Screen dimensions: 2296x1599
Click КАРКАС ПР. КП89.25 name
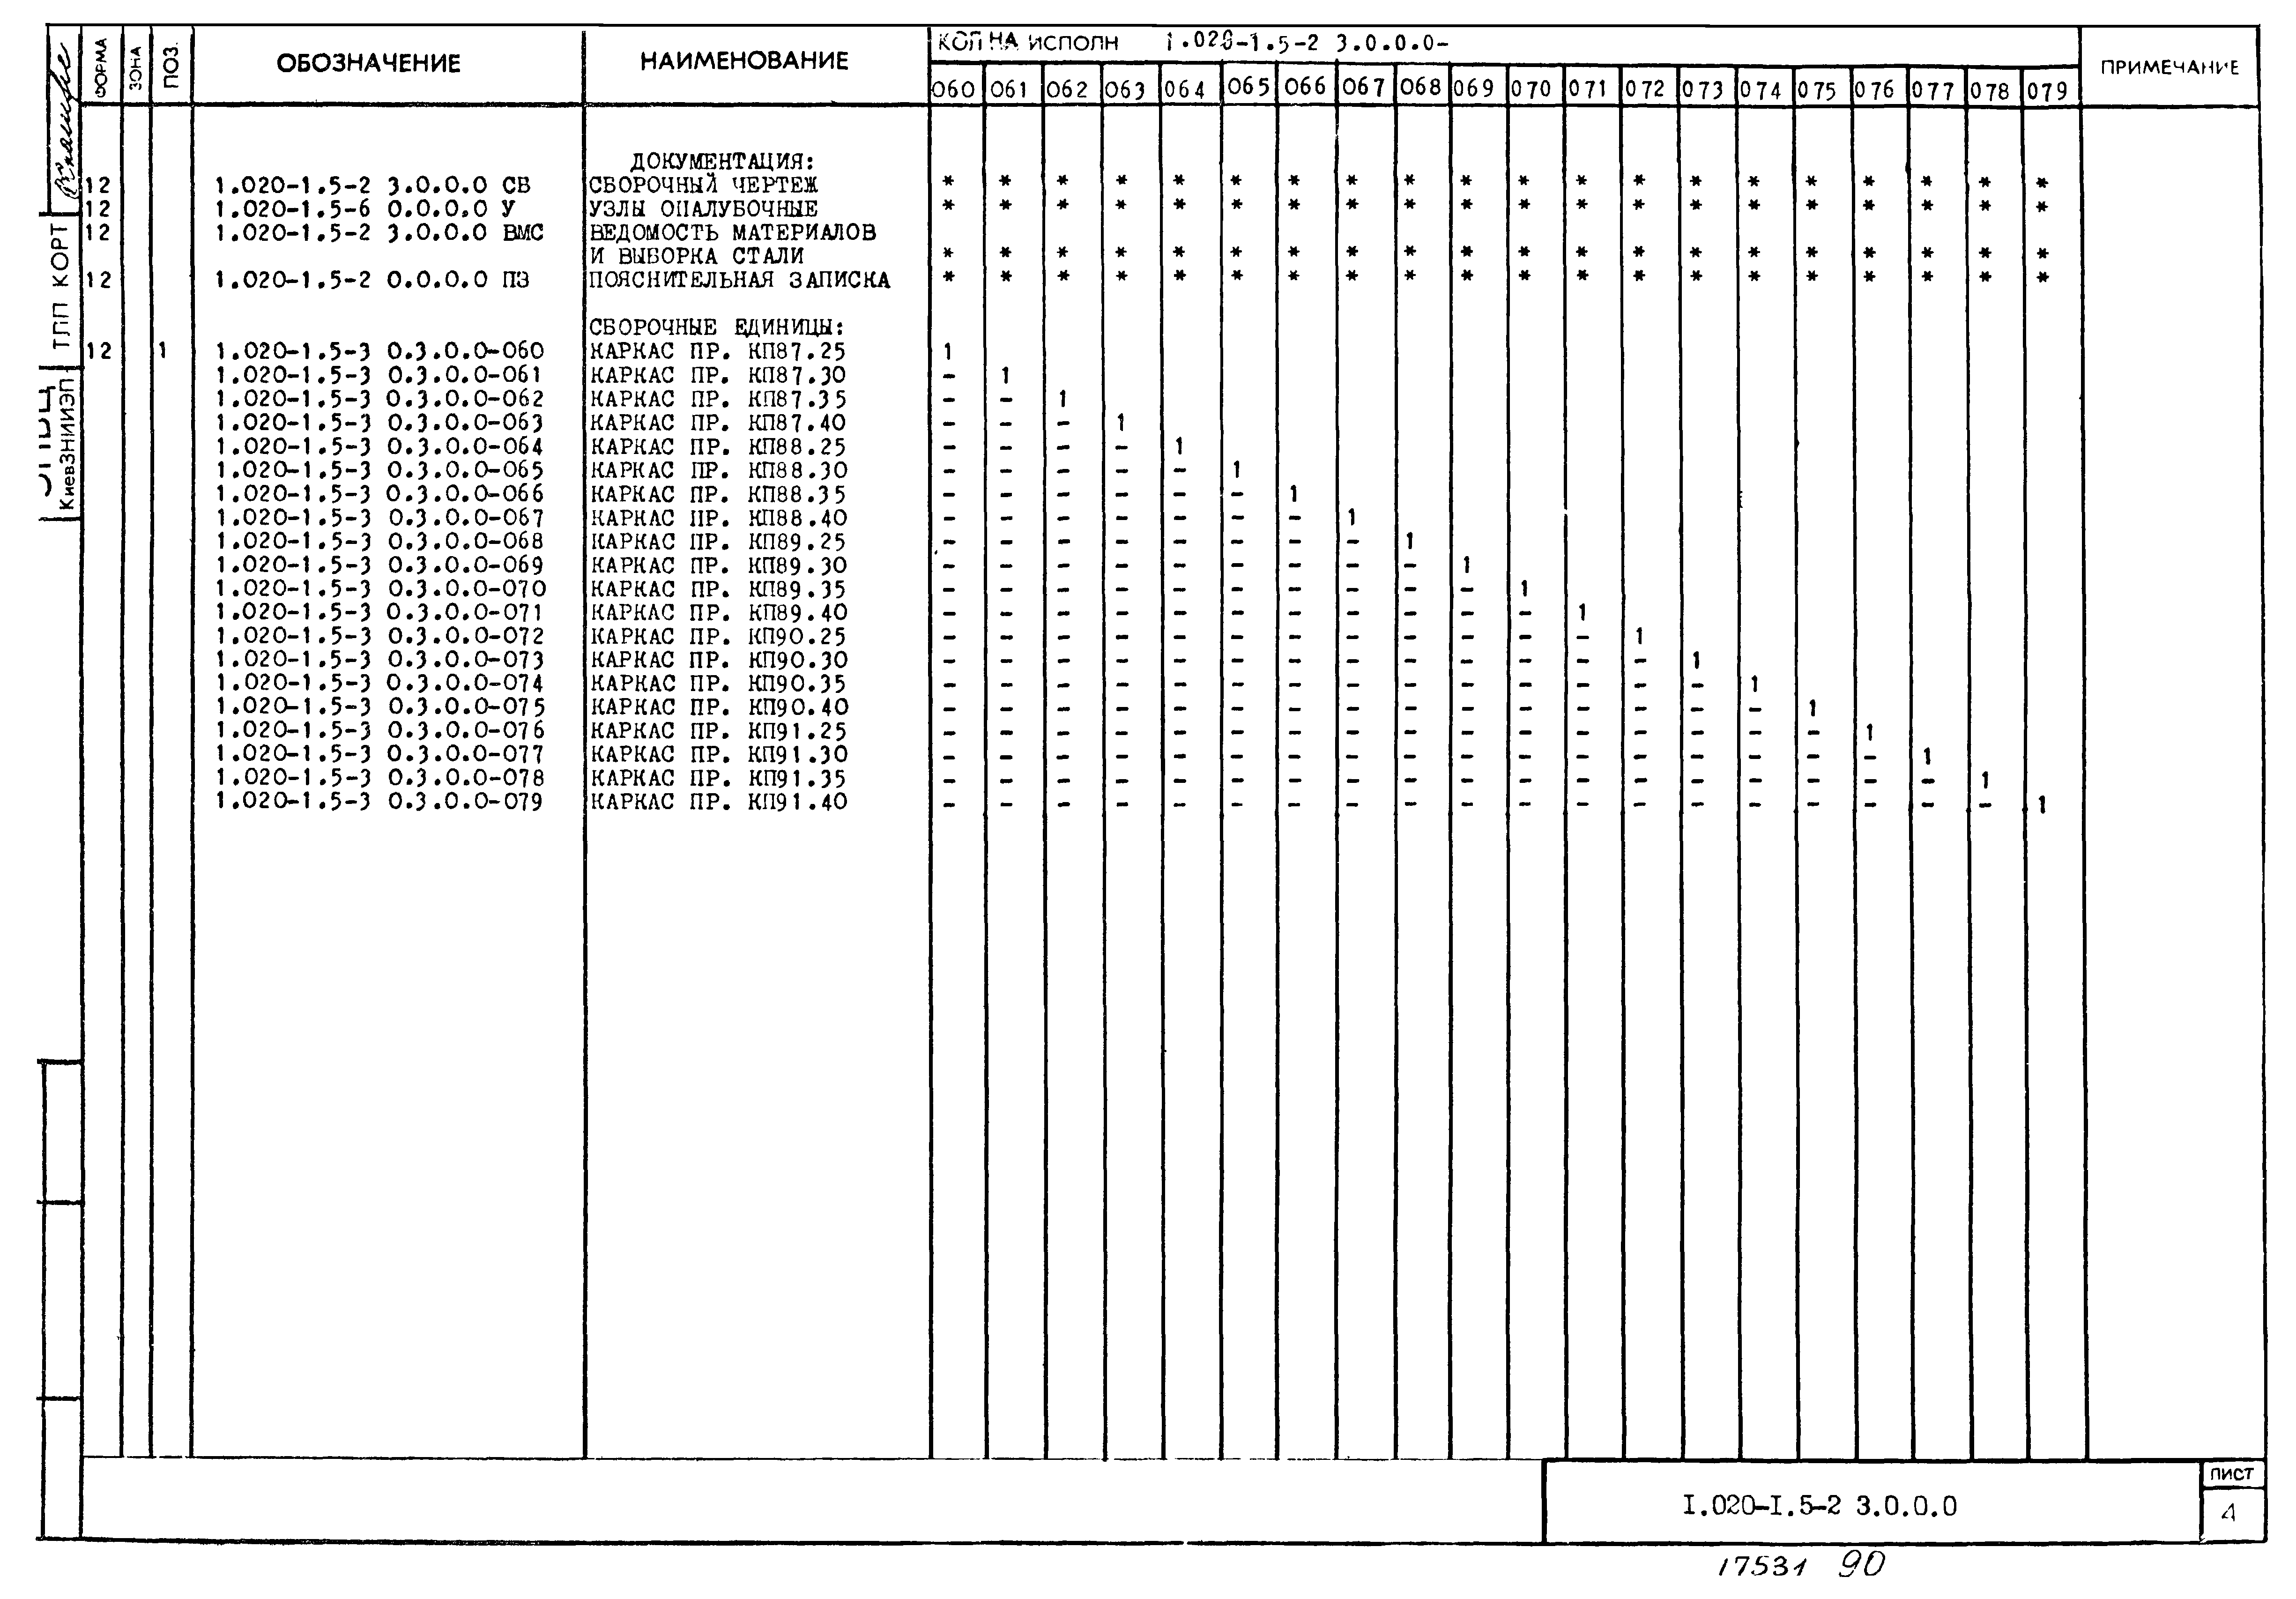point(719,541)
